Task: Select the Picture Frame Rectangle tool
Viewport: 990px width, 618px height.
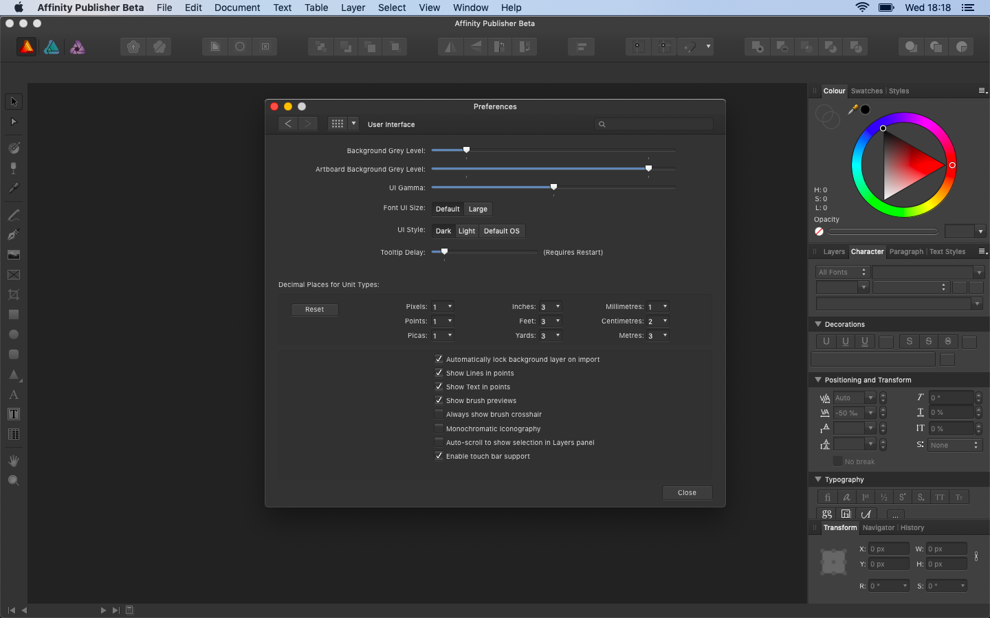Action: click(x=14, y=275)
